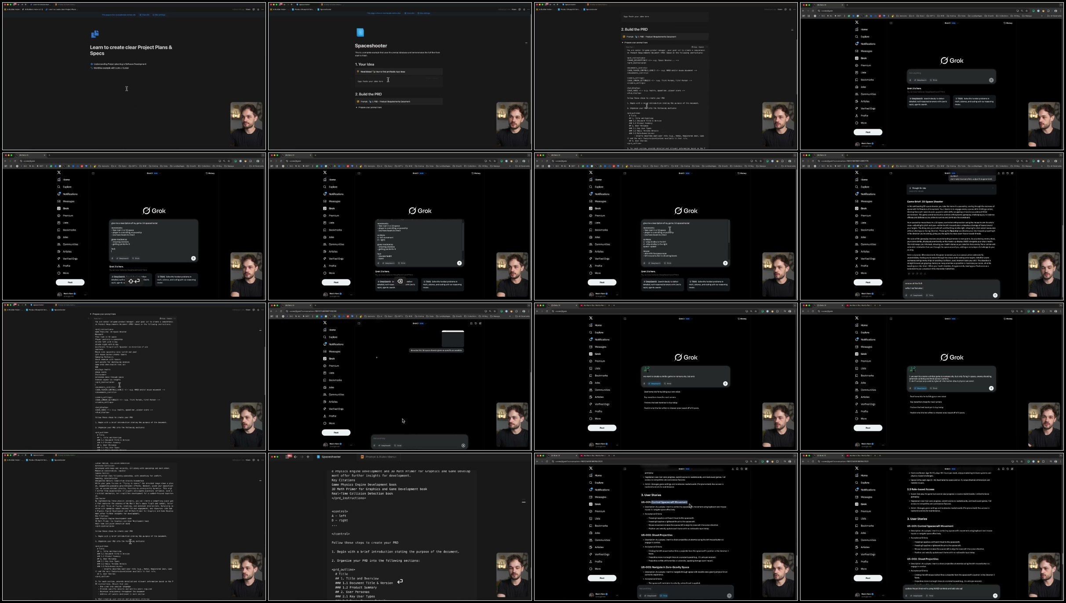The height and width of the screenshot is (603, 1066).
Task: Switch to the enlarged 'Prompt & Rules Manual' tab
Action: (x=380, y=457)
